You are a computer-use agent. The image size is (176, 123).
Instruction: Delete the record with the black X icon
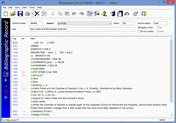click(37, 14)
